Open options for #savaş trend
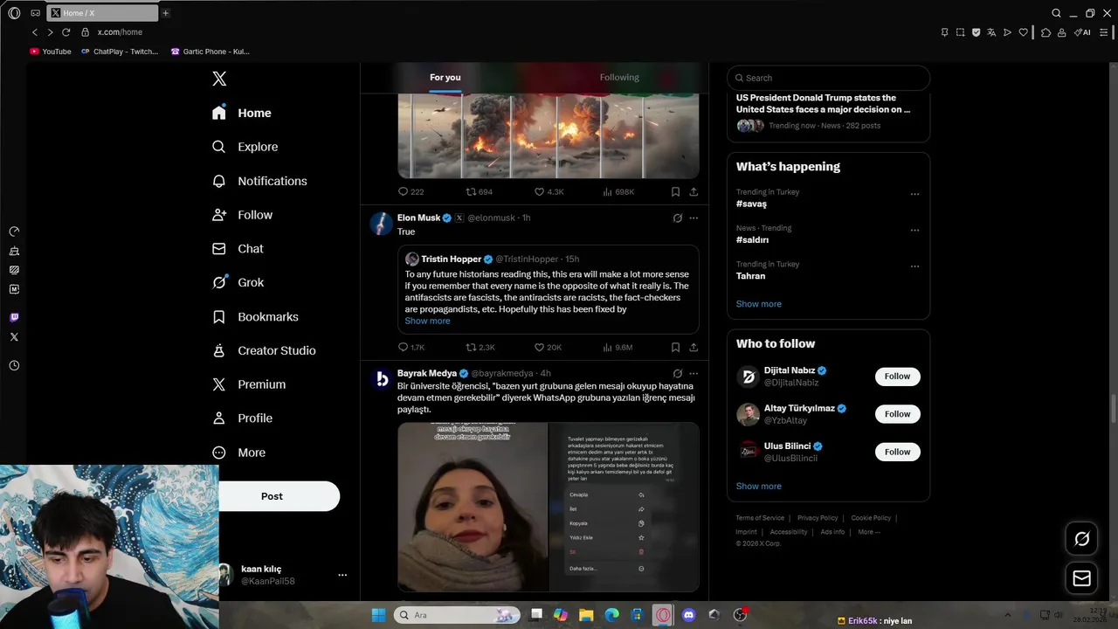This screenshot has height=629, width=1118. [914, 194]
